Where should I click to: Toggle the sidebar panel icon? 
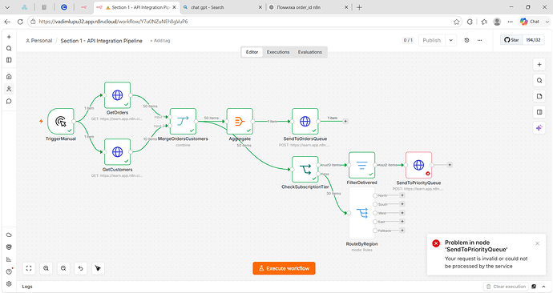pos(9,60)
